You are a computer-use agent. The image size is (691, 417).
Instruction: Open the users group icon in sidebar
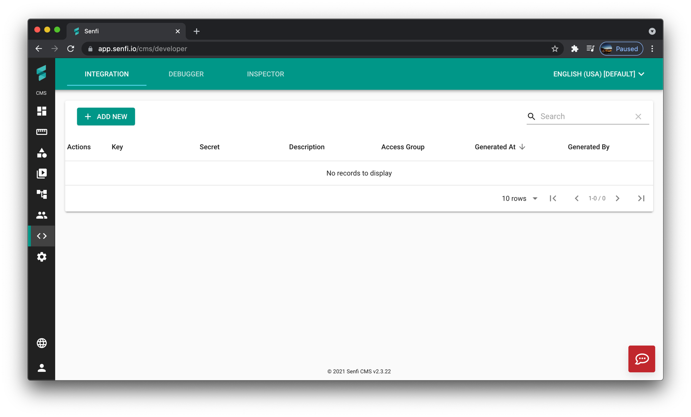(42, 215)
